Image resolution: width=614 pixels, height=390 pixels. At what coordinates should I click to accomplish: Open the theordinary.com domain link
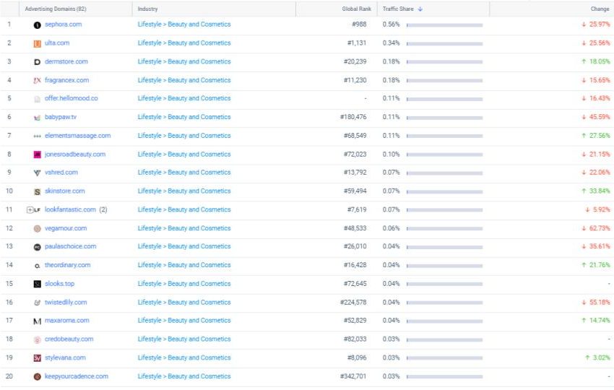[x=67, y=265]
